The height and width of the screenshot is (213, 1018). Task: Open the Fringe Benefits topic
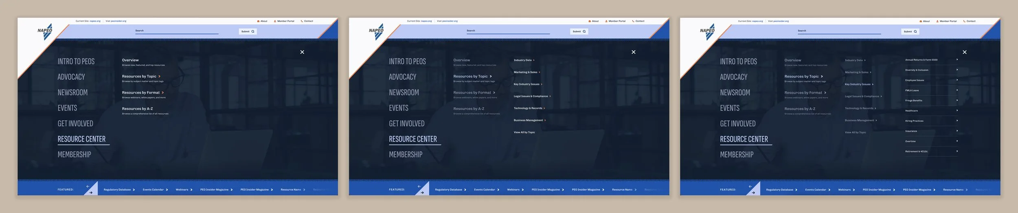click(x=932, y=101)
